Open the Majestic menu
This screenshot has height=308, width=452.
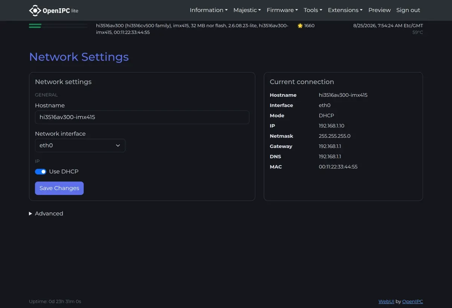click(x=247, y=10)
